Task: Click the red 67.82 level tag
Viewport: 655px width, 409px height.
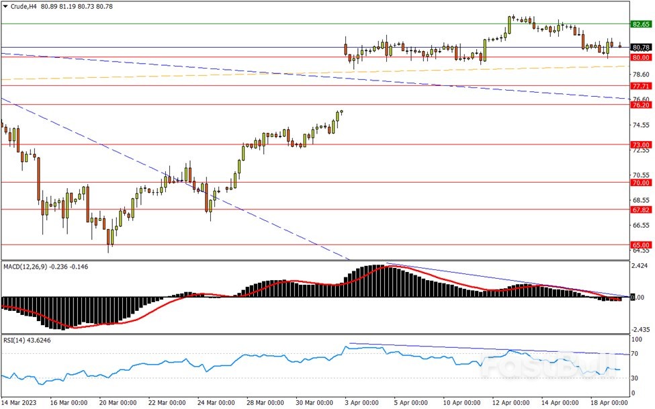Action: click(x=640, y=210)
